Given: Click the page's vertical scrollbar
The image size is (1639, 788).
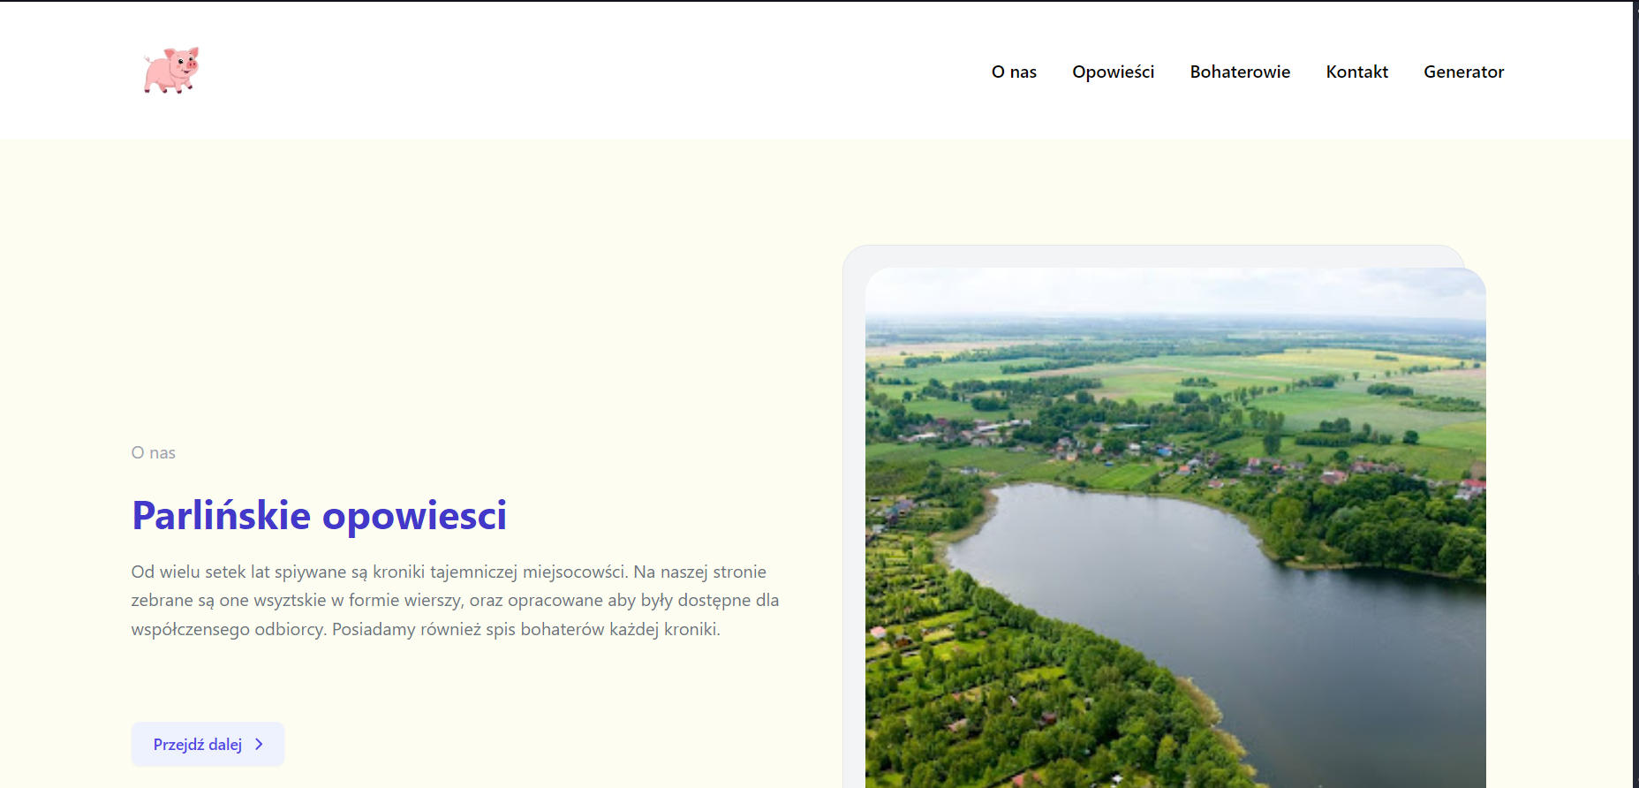Looking at the screenshot, I should point(1635,353).
